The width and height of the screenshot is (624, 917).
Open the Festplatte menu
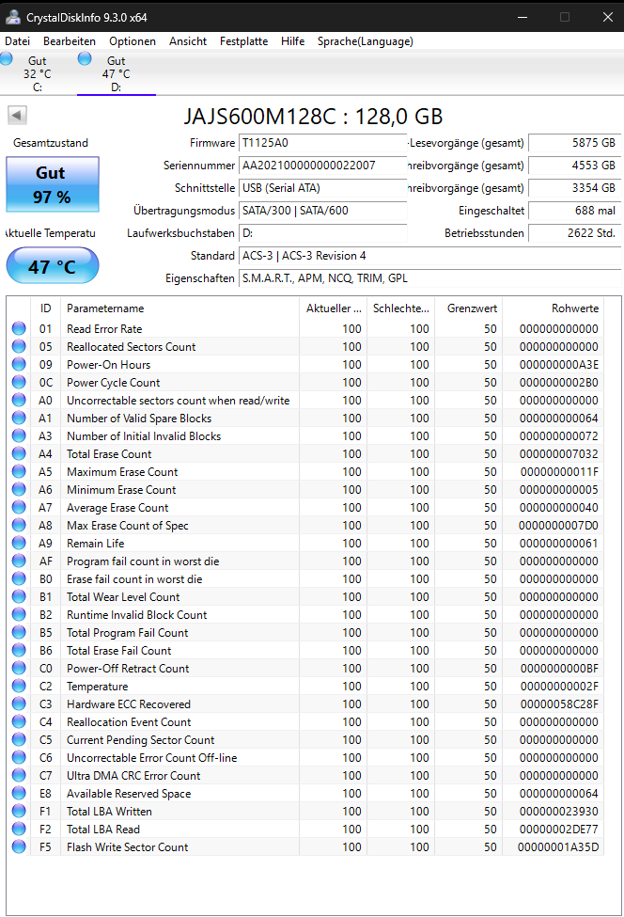[243, 41]
